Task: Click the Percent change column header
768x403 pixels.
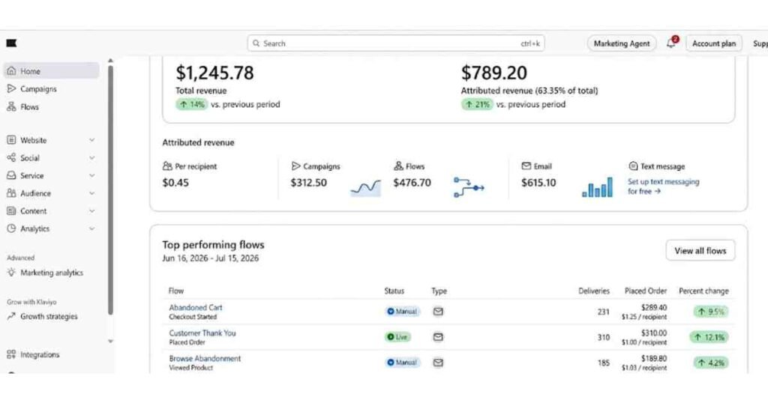Action: (x=703, y=291)
